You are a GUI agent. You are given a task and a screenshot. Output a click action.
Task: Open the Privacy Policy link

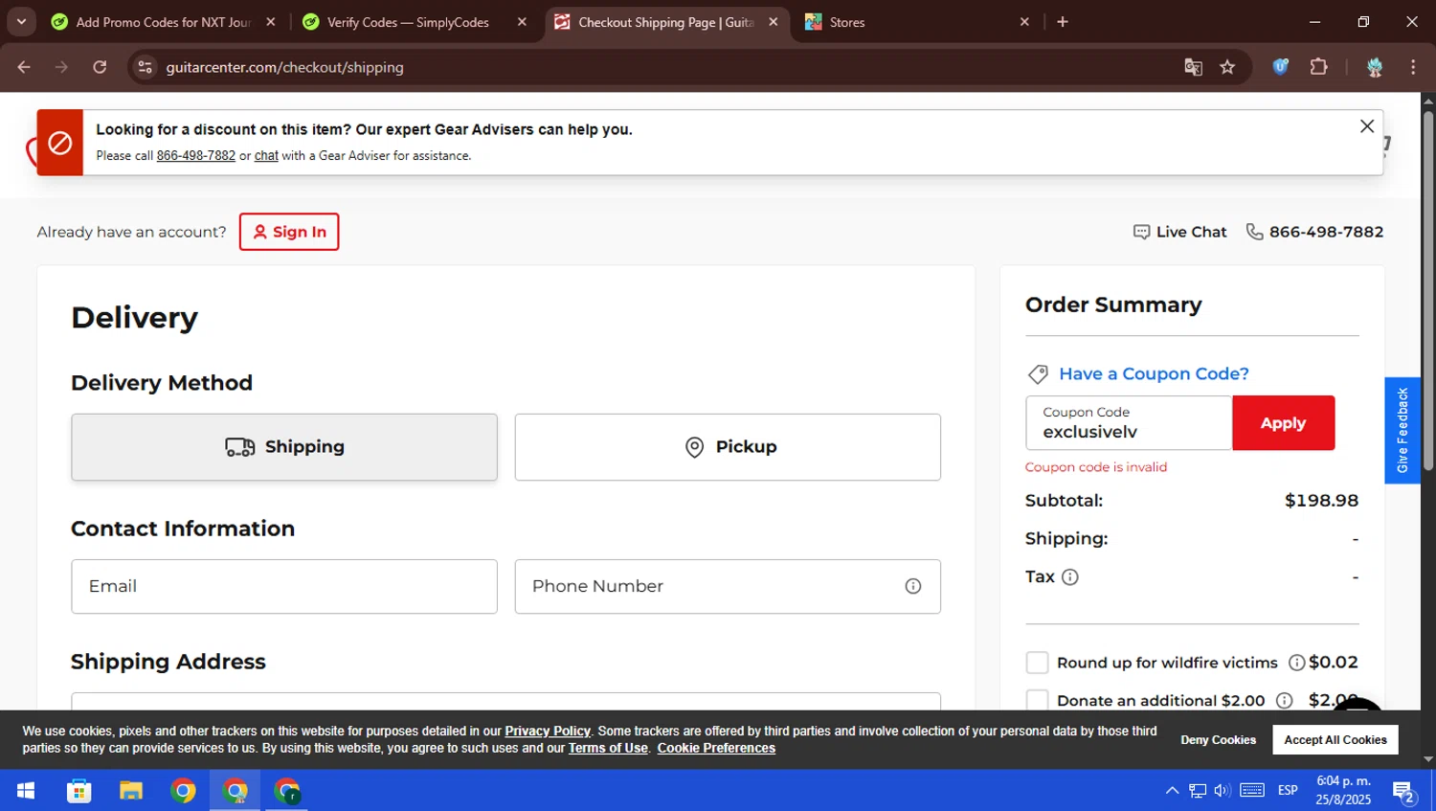pyautogui.click(x=548, y=732)
